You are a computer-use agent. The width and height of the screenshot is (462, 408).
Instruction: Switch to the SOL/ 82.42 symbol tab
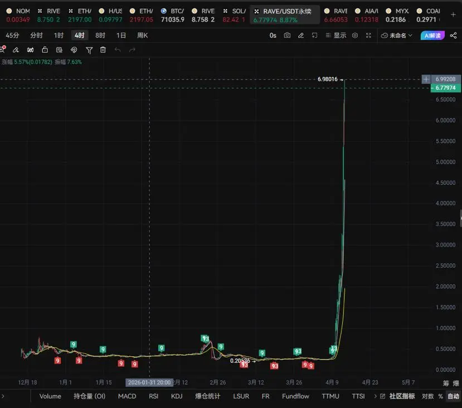(x=234, y=15)
